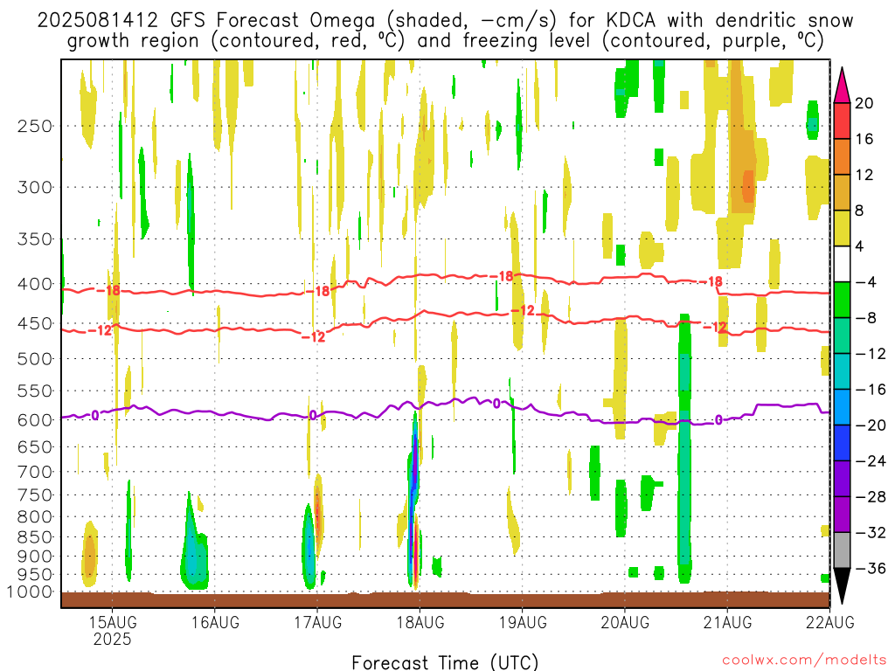Viewport: 895px width, 671px height.
Task: Click the 300 pressure level label
Action: tap(35, 187)
